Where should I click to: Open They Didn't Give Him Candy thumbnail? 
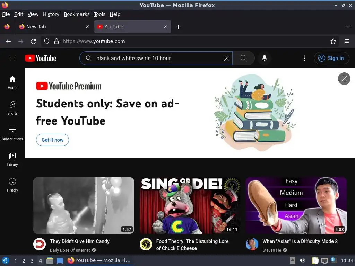coord(84,205)
